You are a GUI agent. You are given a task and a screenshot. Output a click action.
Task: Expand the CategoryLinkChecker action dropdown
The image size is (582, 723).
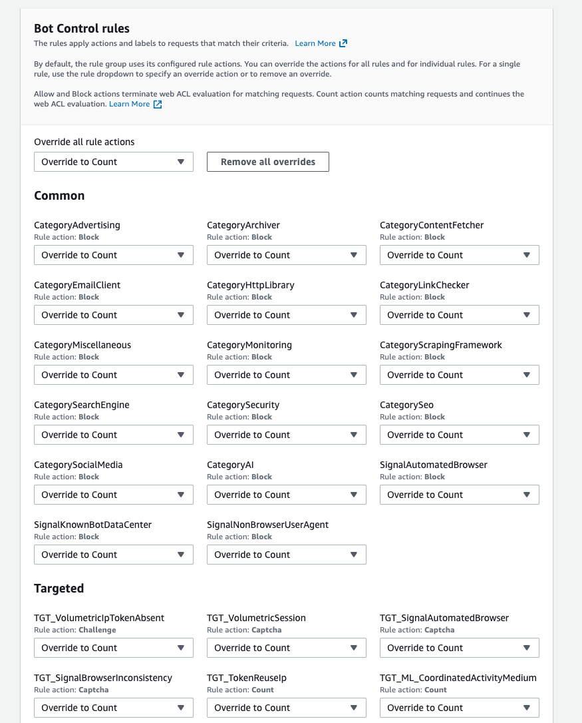tap(459, 314)
